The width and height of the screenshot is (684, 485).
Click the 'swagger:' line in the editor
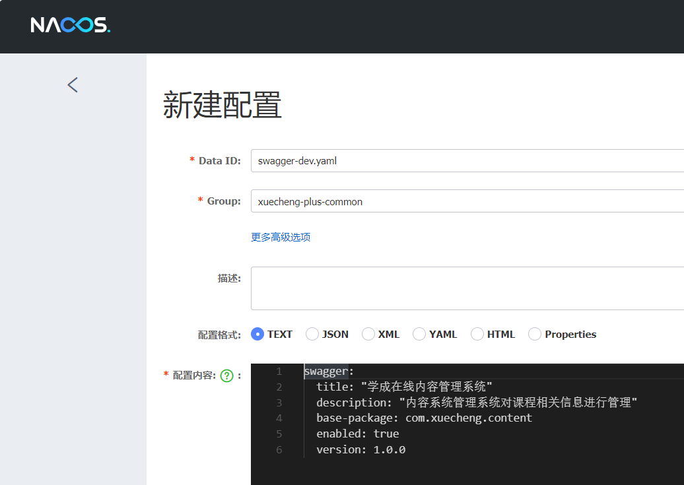click(x=329, y=371)
